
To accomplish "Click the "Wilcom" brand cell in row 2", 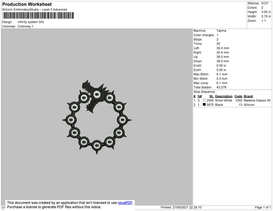I will point(249,105).
